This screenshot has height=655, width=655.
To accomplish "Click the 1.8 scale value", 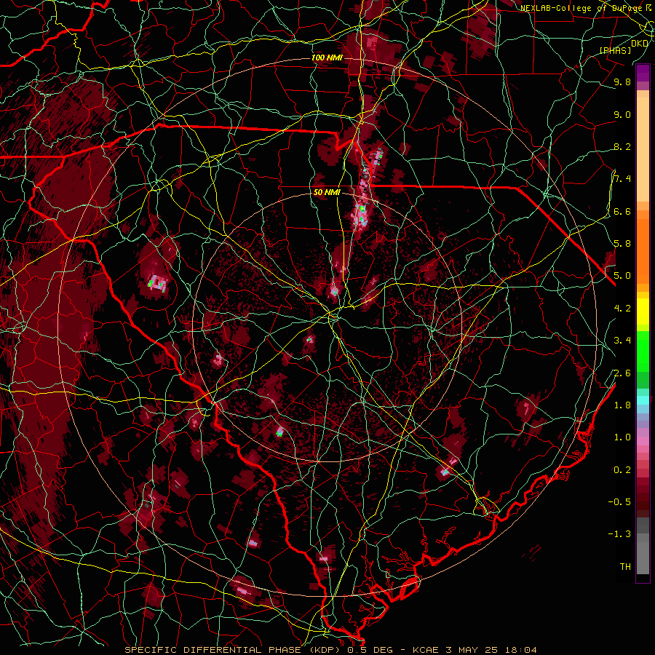I will coord(622,405).
